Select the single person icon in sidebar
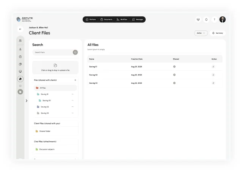This screenshot has width=242, height=172. pos(20,49)
